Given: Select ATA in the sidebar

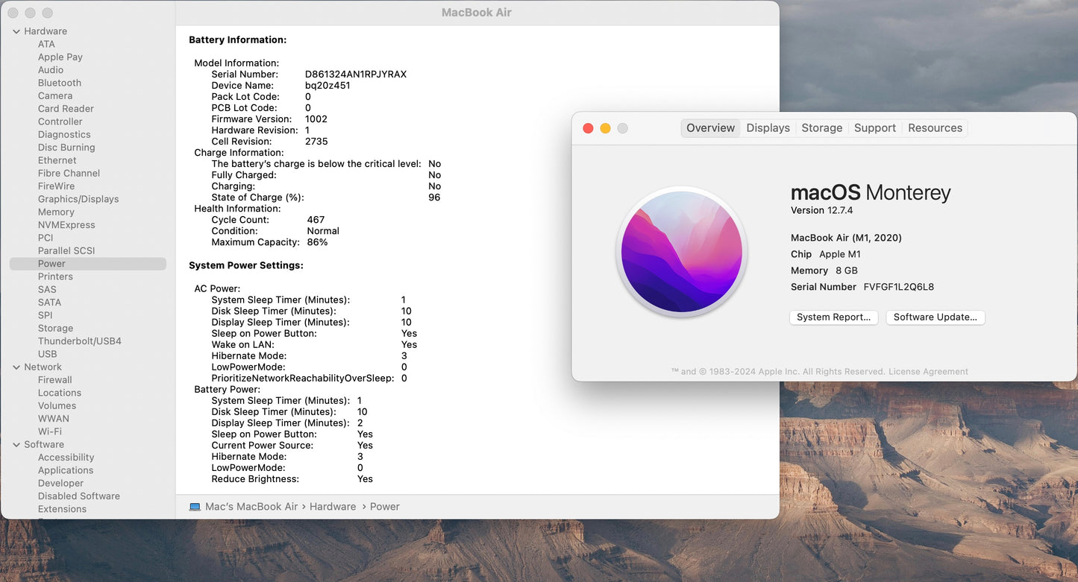Looking at the screenshot, I should (46, 44).
